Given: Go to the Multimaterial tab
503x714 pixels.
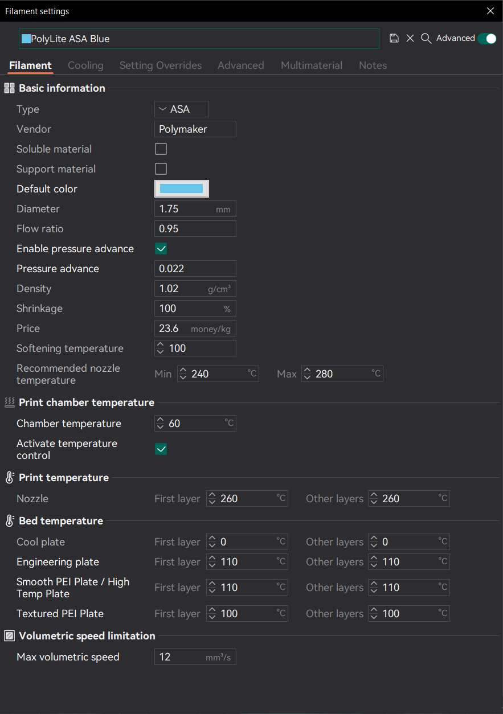Looking at the screenshot, I should [312, 65].
